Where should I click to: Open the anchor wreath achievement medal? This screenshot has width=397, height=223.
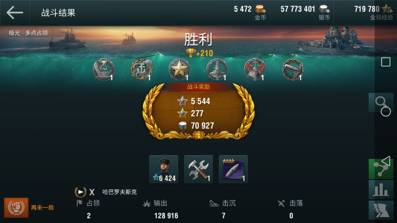(x=141, y=69)
